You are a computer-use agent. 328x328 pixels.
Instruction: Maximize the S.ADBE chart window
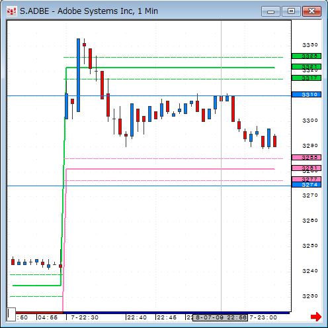[x=291, y=11]
